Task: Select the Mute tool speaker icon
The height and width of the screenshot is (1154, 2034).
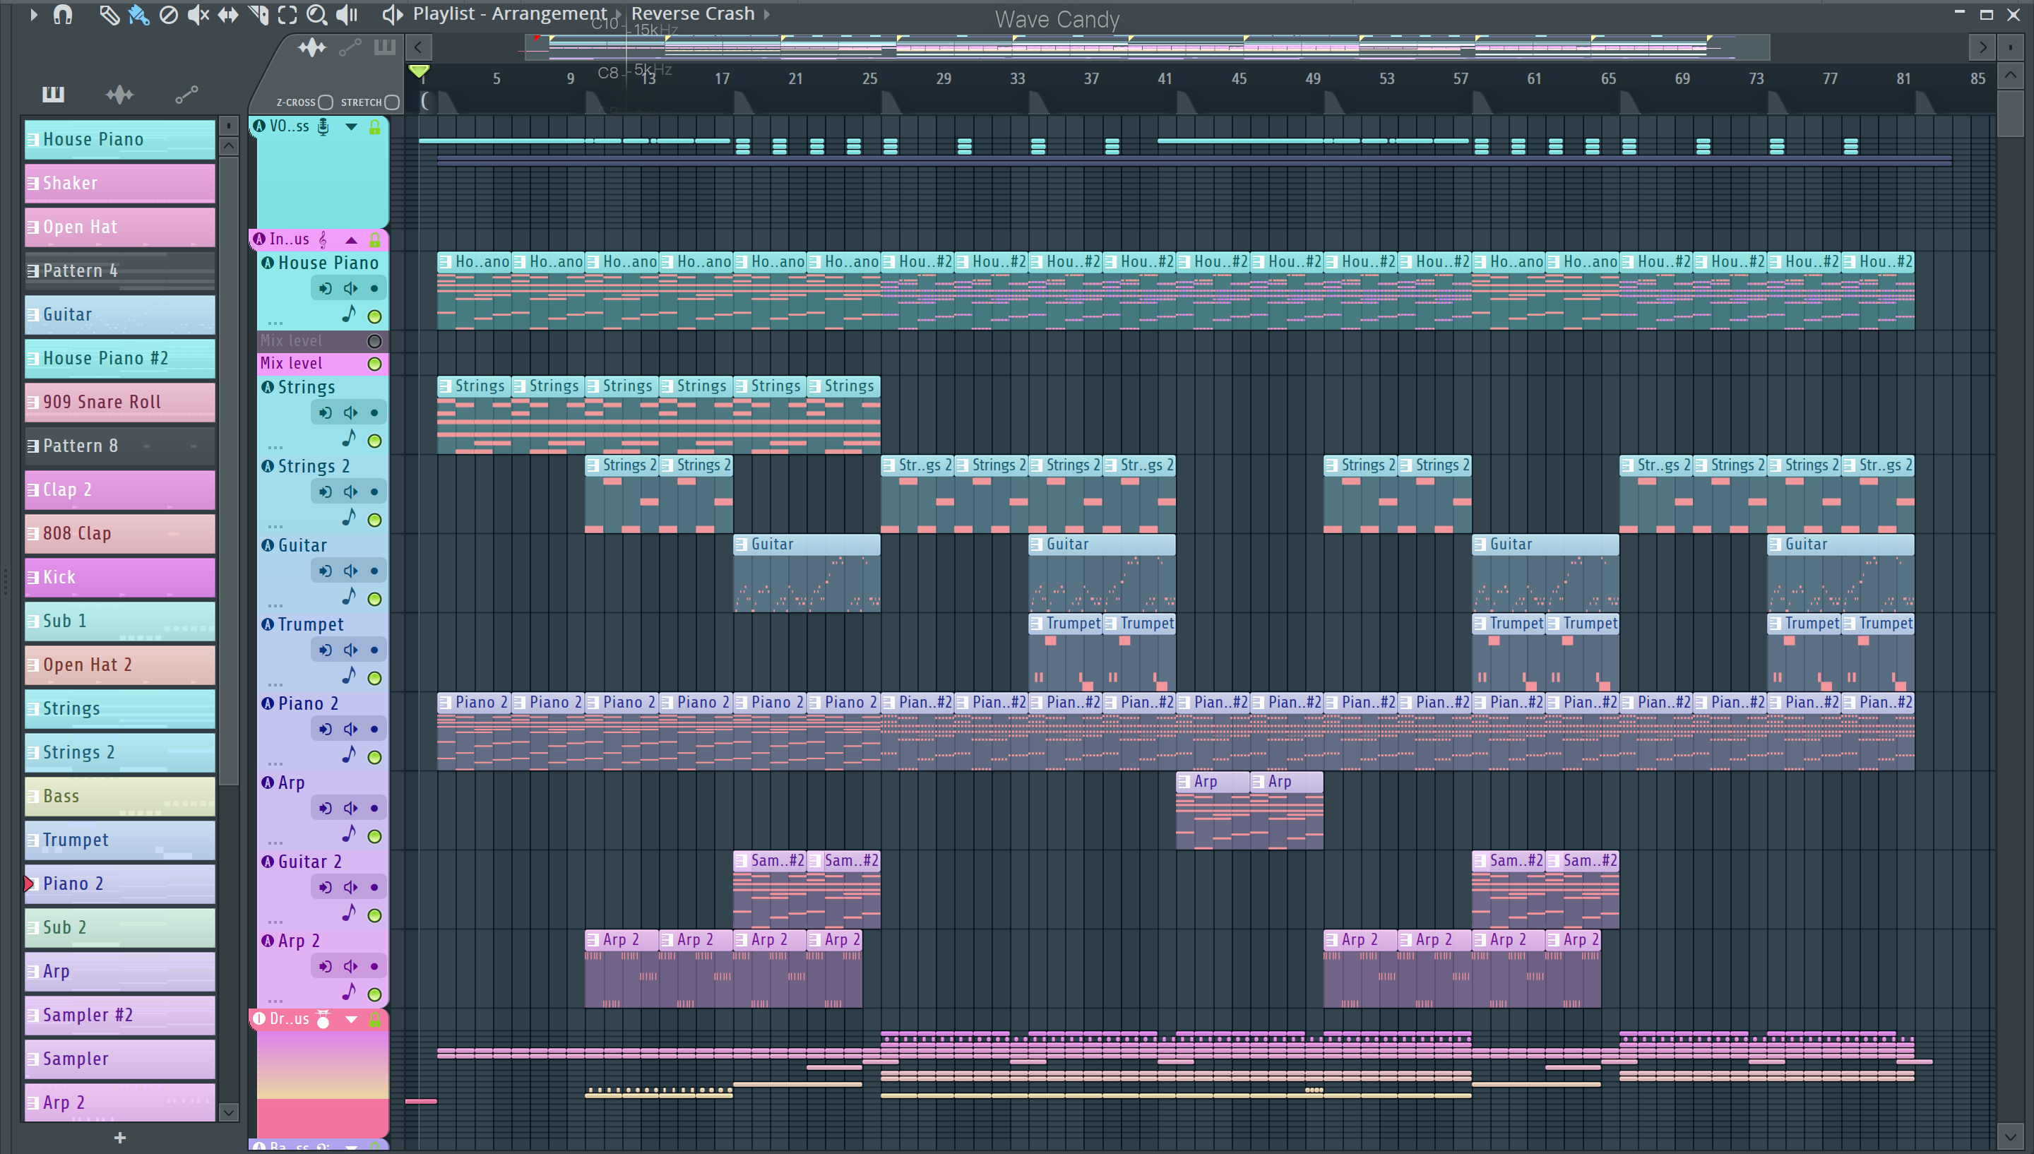Action: [198, 14]
